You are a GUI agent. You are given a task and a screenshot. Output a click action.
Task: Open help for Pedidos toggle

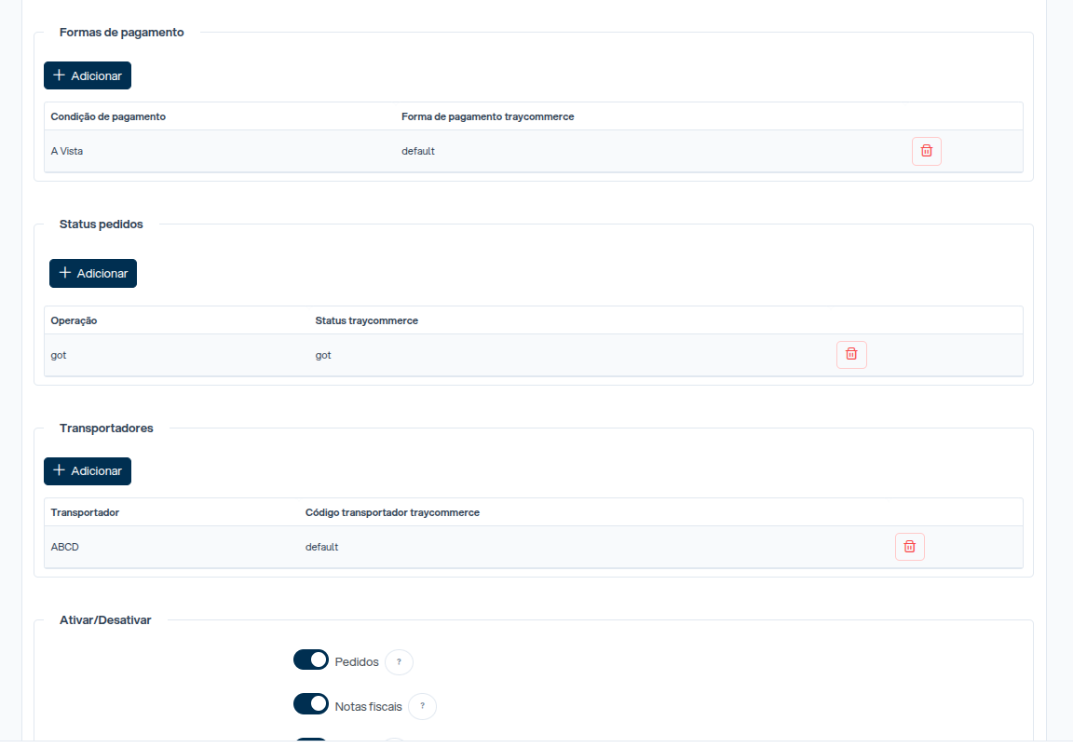click(x=399, y=661)
